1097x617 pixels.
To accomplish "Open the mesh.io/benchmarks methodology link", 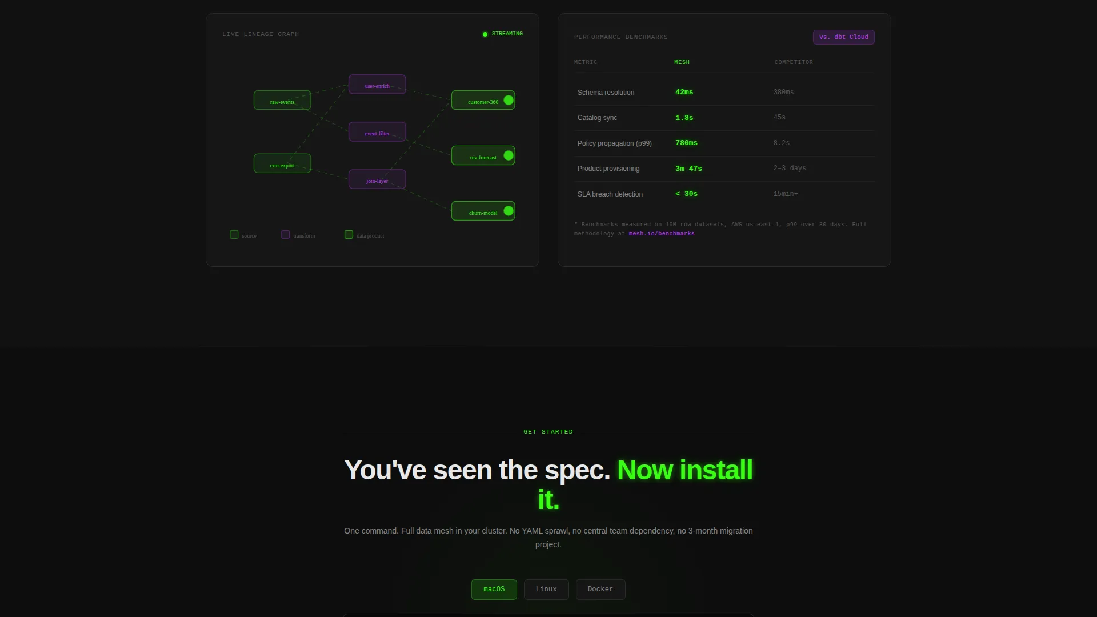I will (x=662, y=234).
